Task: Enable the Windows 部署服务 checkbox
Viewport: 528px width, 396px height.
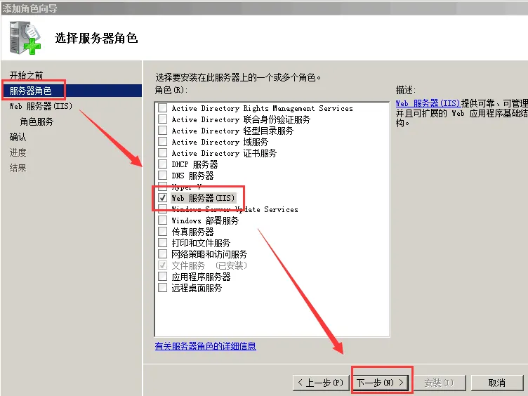Action: 163,220
